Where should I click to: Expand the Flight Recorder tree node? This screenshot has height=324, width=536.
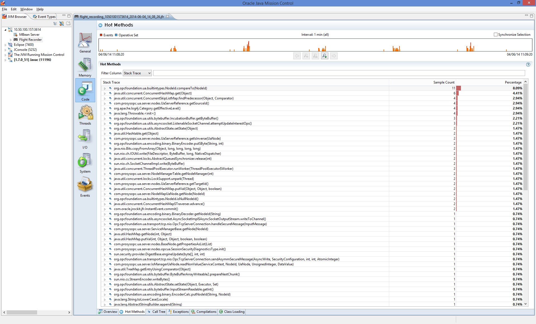click(x=11, y=40)
